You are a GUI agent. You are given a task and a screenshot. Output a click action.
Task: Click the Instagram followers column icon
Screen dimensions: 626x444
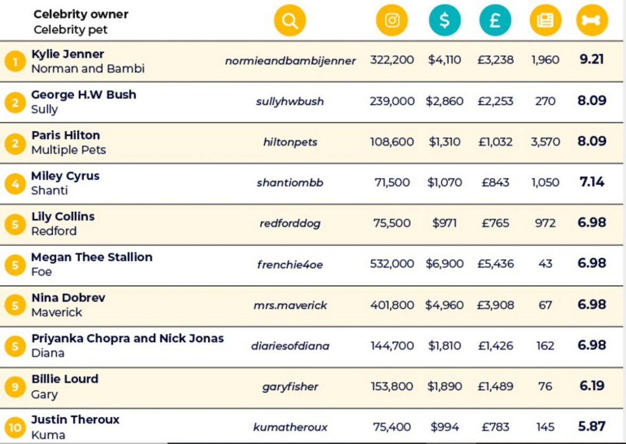point(392,21)
